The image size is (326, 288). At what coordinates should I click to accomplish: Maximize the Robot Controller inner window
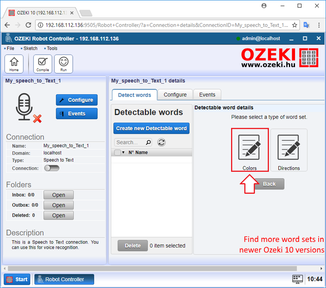click(x=305, y=38)
